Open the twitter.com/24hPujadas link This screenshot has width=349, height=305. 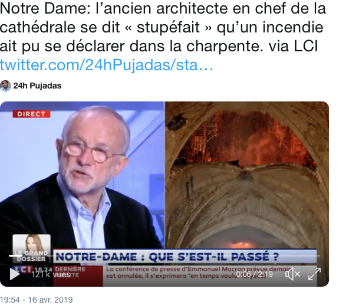[x=107, y=65]
